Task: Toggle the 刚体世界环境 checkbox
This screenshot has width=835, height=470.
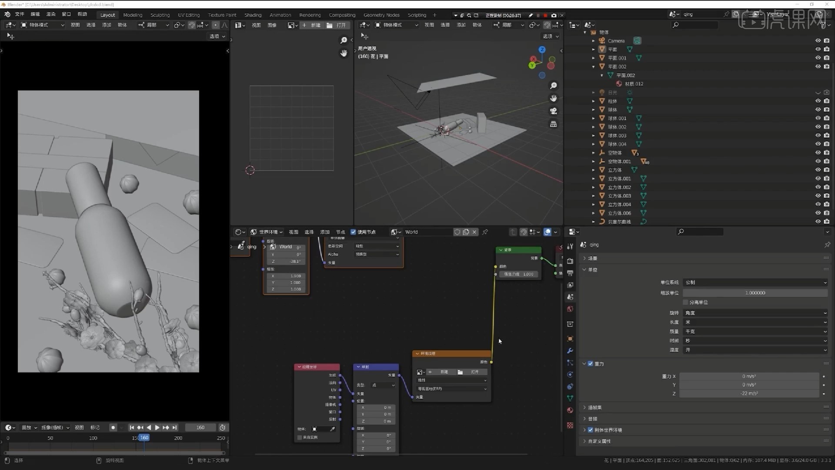Action: click(590, 430)
